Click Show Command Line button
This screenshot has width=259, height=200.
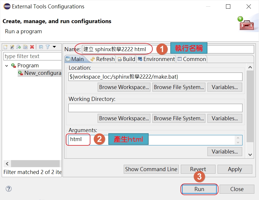tap(151, 169)
